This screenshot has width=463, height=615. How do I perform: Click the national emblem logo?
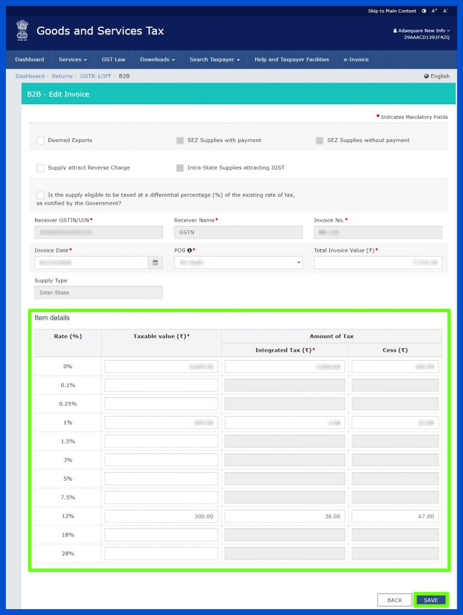[x=22, y=30]
